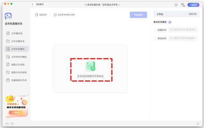Click the book/help icon in bottom-left corner

(12, 124)
